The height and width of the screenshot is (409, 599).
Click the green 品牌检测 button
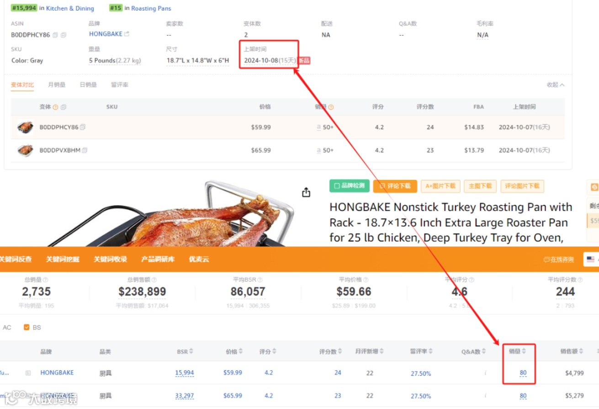(x=349, y=186)
